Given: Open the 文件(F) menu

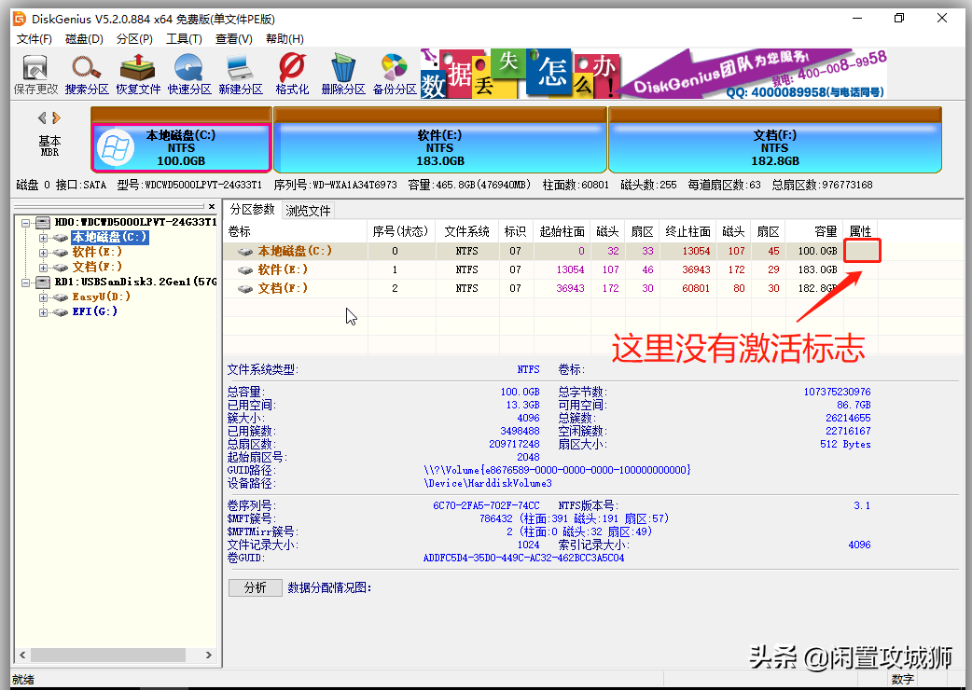Looking at the screenshot, I should [x=35, y=39].
